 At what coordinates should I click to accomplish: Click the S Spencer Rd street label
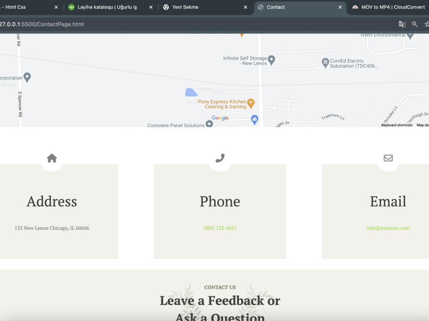pos(20,104)
